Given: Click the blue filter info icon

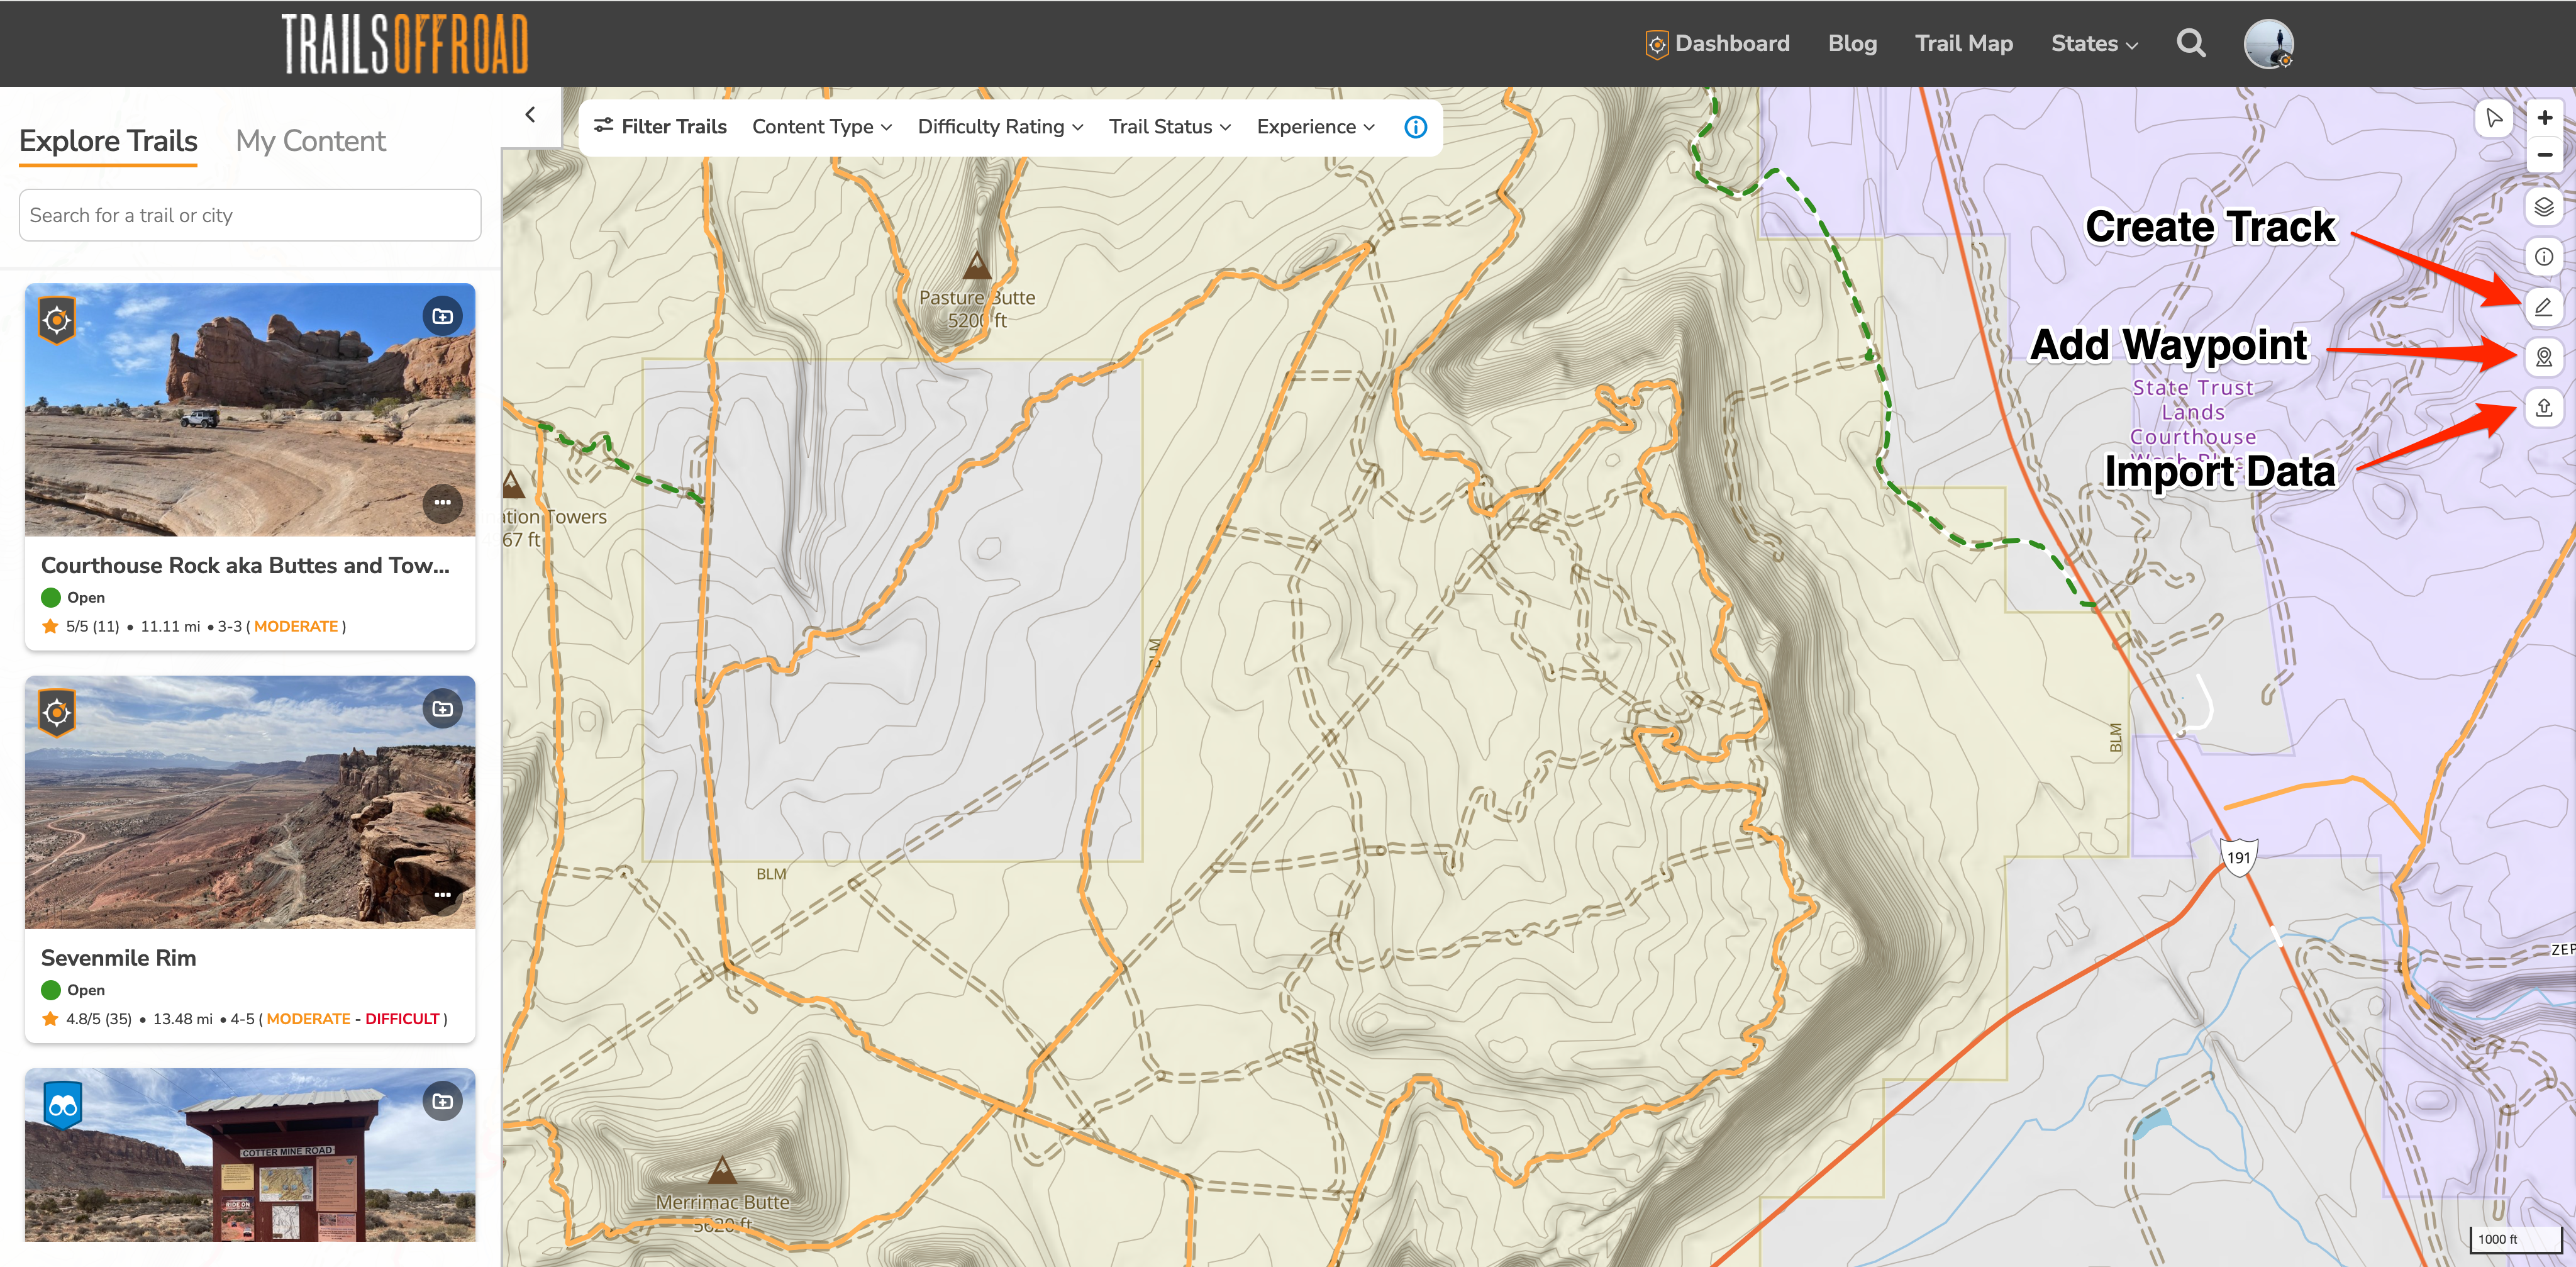Looking at the screenshot, I should (1415, 127).
